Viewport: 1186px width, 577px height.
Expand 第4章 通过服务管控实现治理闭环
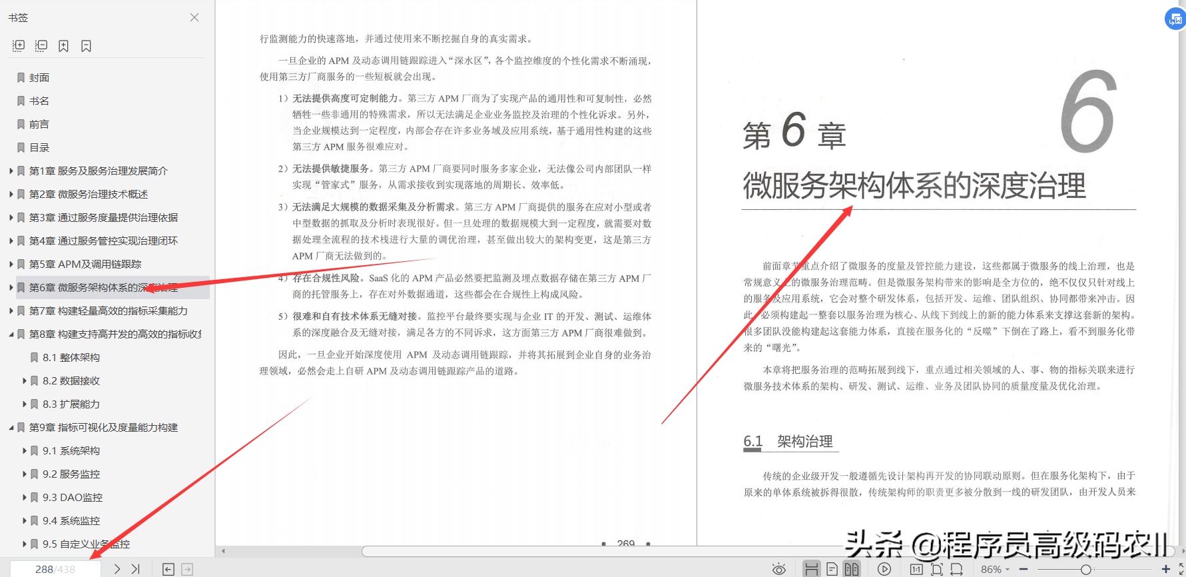pyautogui.click(x=11, y=241)
